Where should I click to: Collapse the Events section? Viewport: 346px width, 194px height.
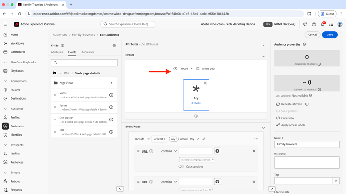click(x=263, y=56)
